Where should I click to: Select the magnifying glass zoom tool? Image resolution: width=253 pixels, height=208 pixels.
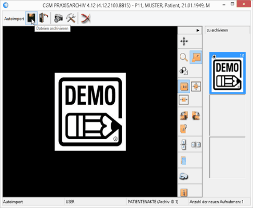[183, 57]
